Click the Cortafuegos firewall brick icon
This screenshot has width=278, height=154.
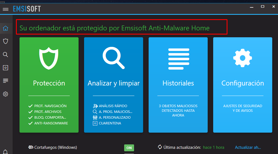(x=31, y=147)
